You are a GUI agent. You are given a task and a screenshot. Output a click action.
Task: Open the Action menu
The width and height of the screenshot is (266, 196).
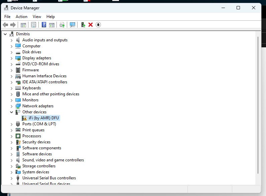[21, 17]
